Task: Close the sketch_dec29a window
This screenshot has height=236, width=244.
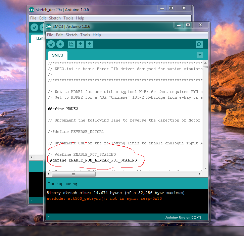Action: tap(184, 8)
